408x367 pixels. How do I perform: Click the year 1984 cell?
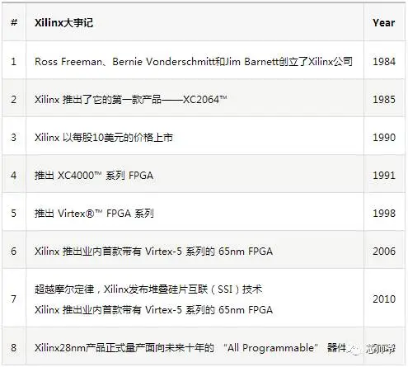pos(384,60)
